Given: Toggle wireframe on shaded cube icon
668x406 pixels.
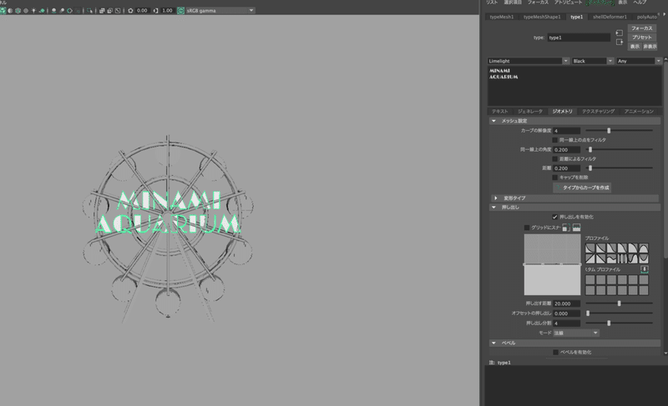Looking at the screenshot, I should [x=18, y=11].
